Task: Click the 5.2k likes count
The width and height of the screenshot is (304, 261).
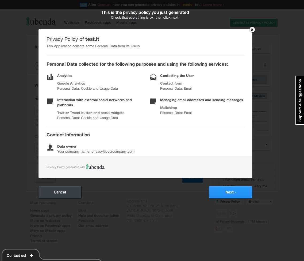Action: 233,213
